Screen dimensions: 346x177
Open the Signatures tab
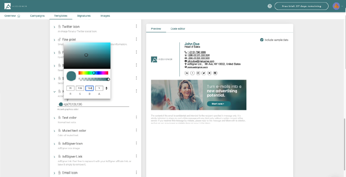(x=84, y=16)
